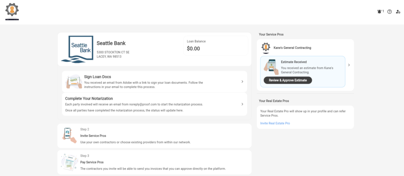Image resolution: width=404 pixels, height=176 pixels.
Task: Click the Seattle Bank logo
Action: click(x=80, y=49)
